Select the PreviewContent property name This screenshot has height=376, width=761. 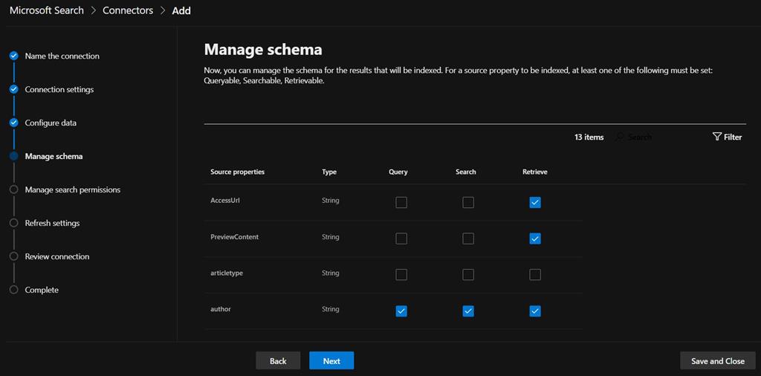(x=234, y=237)
